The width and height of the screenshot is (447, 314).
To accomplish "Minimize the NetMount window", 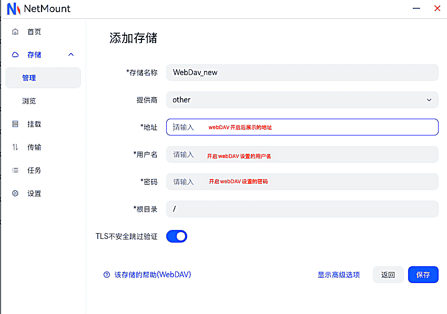I will point(416,8).
